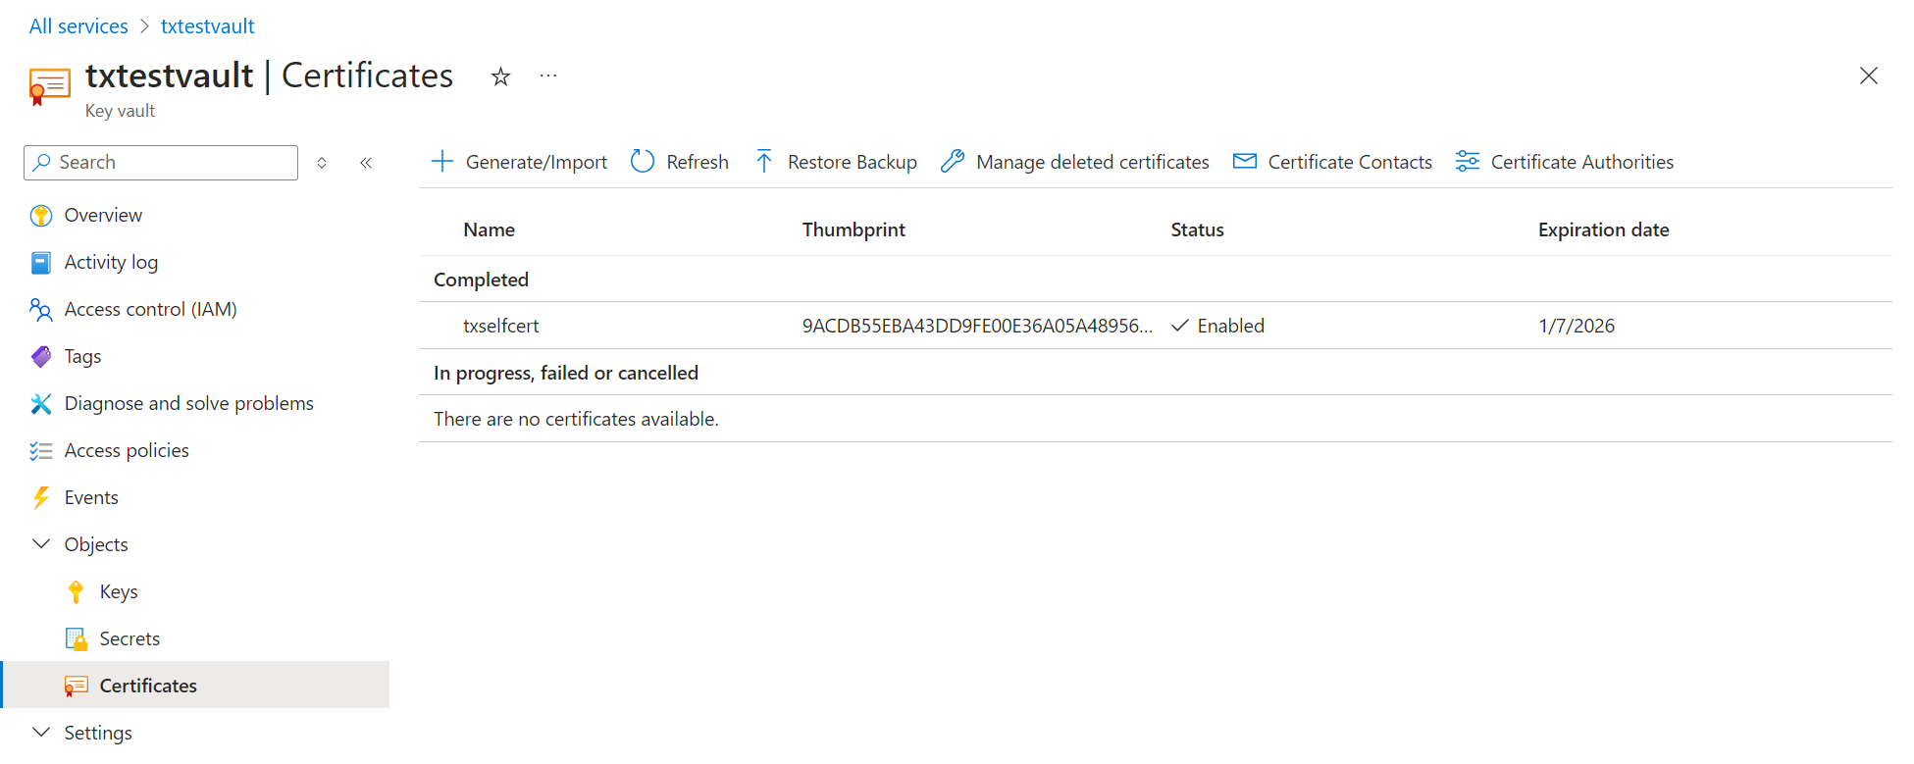Click the Status column header
The width and height of the screenshot is (1914, 764).
[x=1197, y=229]
